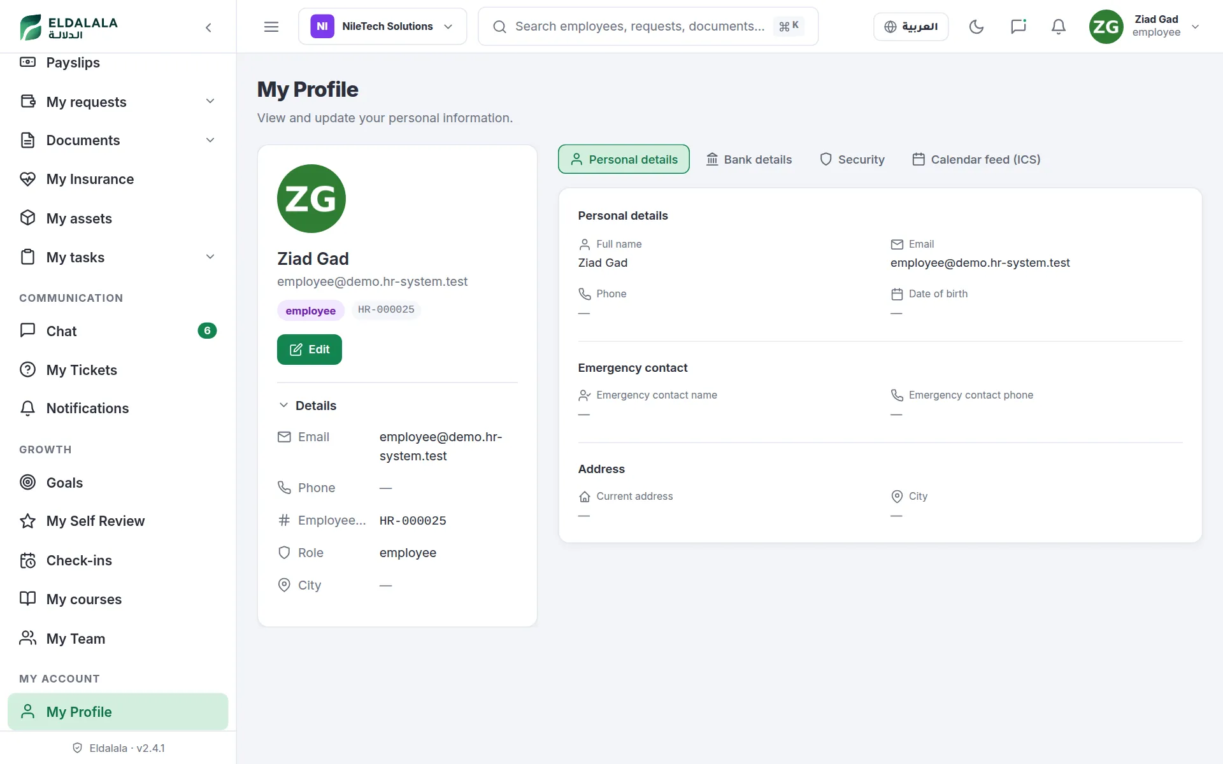Switch to Calendar feed (ICS) tab
Image resolution: width=1223 pixels, height=764 pixels.
click(x=976, y=159)
